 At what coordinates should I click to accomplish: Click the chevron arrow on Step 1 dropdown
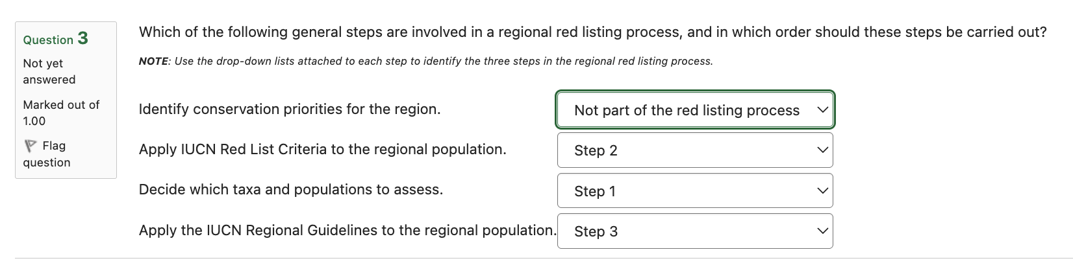(822, 191)
